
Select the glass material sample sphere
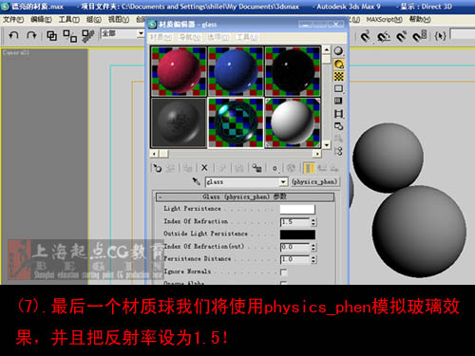(236, 122)
